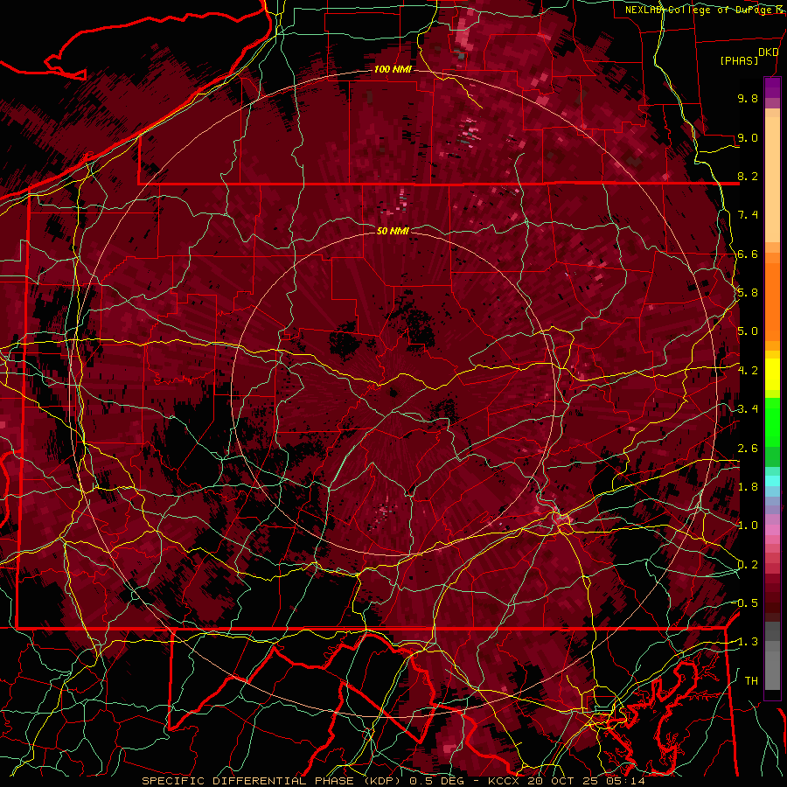The width and height of the screenshot is (787, 787).
Task: Click the 4.2 value on color scale
Action: pos(748,371)
